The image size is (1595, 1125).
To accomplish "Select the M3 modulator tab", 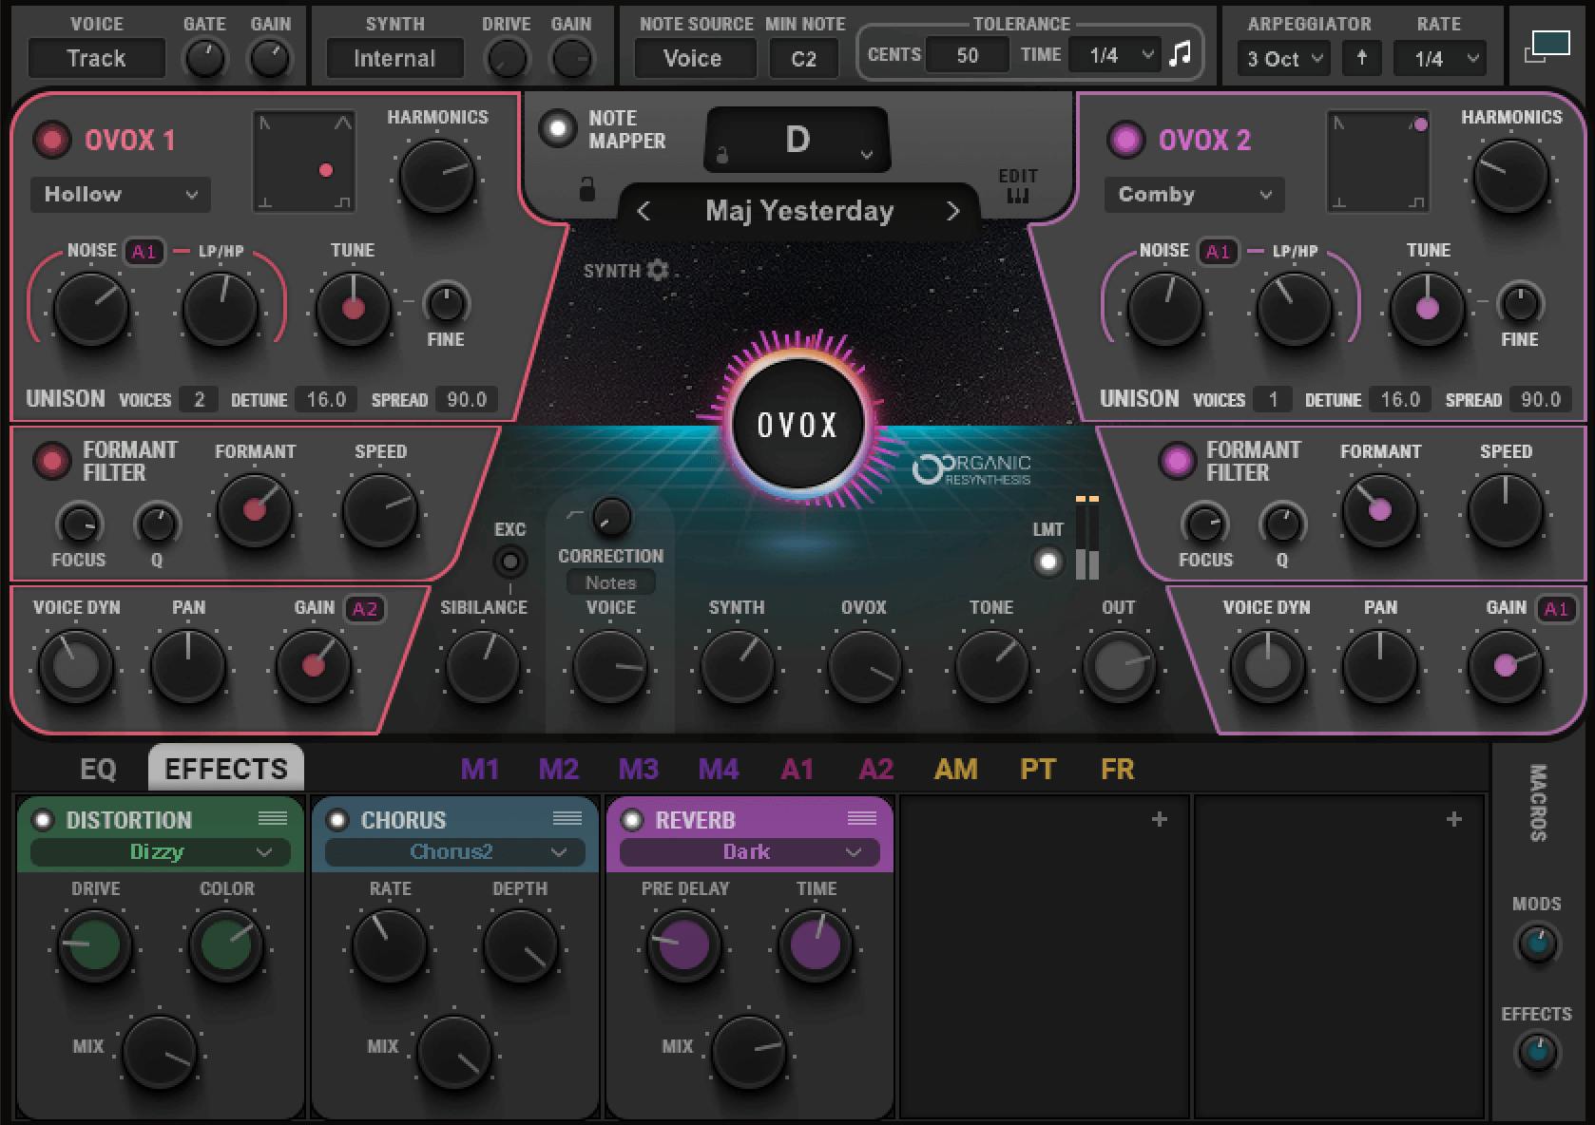I will 639,769.
